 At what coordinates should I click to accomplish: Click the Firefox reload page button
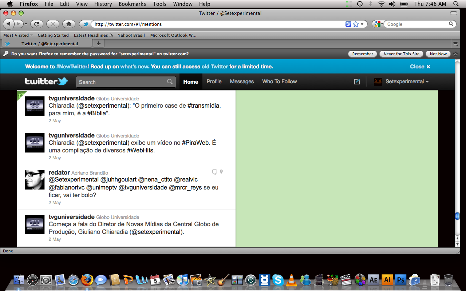[36, 24]
